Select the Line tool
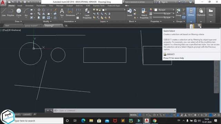The height and width of the screenshot is (124, 221). 4,12
